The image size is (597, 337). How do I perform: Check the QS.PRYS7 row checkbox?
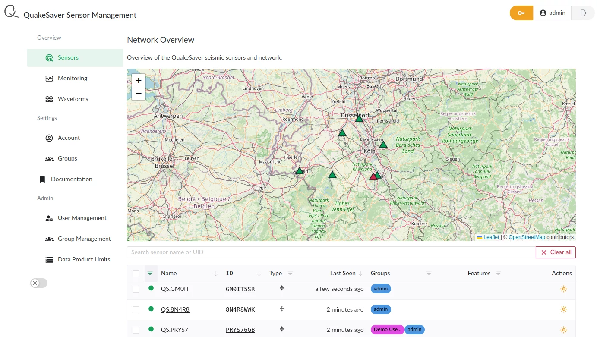pos(136,330)
